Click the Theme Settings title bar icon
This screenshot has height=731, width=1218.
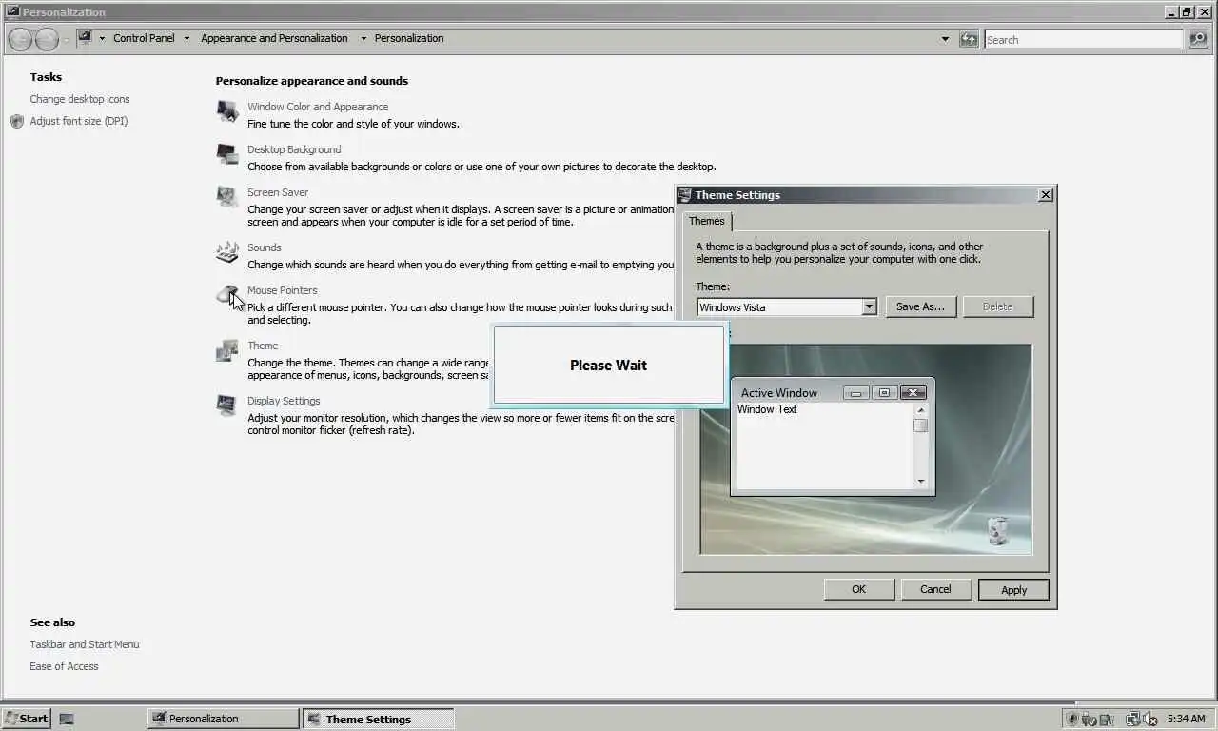pos(684,194)
